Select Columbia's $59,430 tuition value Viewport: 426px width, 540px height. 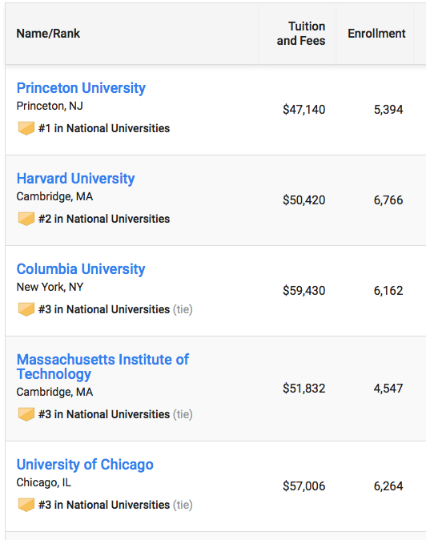pos(303,291)
